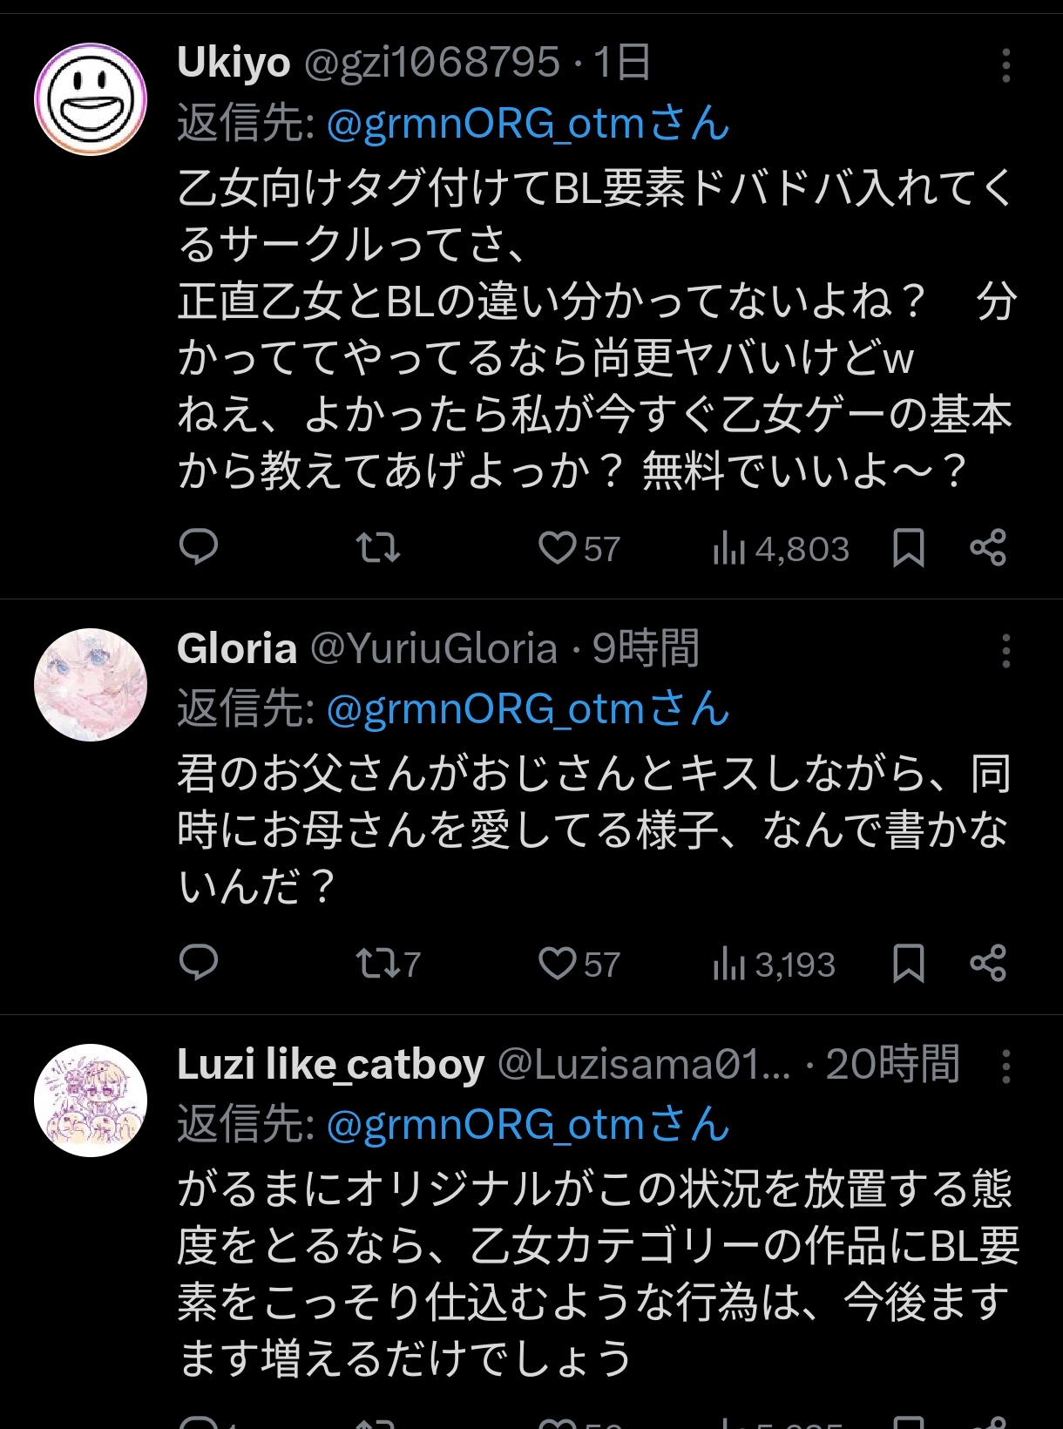Bookmark Gloria's tweet

909,964
